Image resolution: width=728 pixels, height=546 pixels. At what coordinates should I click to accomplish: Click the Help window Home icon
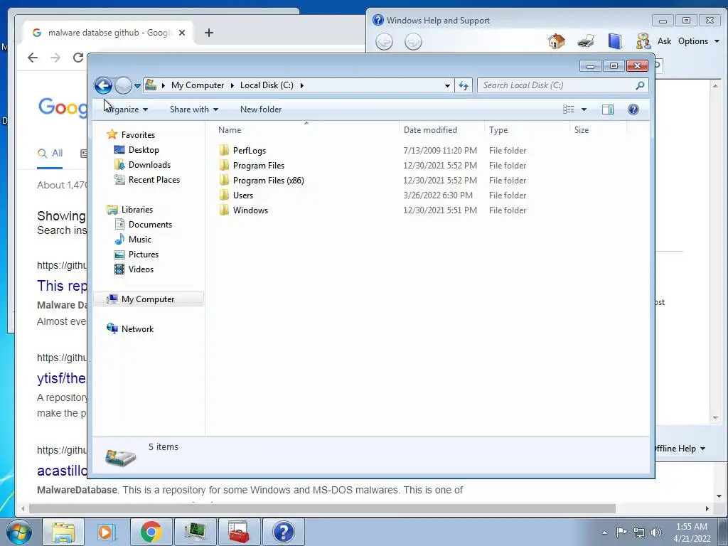tap(556, 41)
